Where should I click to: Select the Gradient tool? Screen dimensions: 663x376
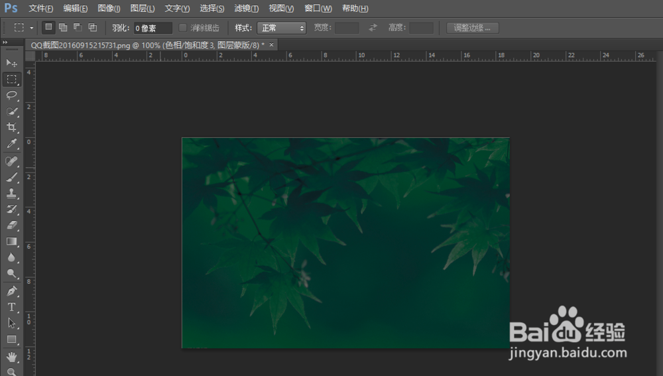[11, 241]
